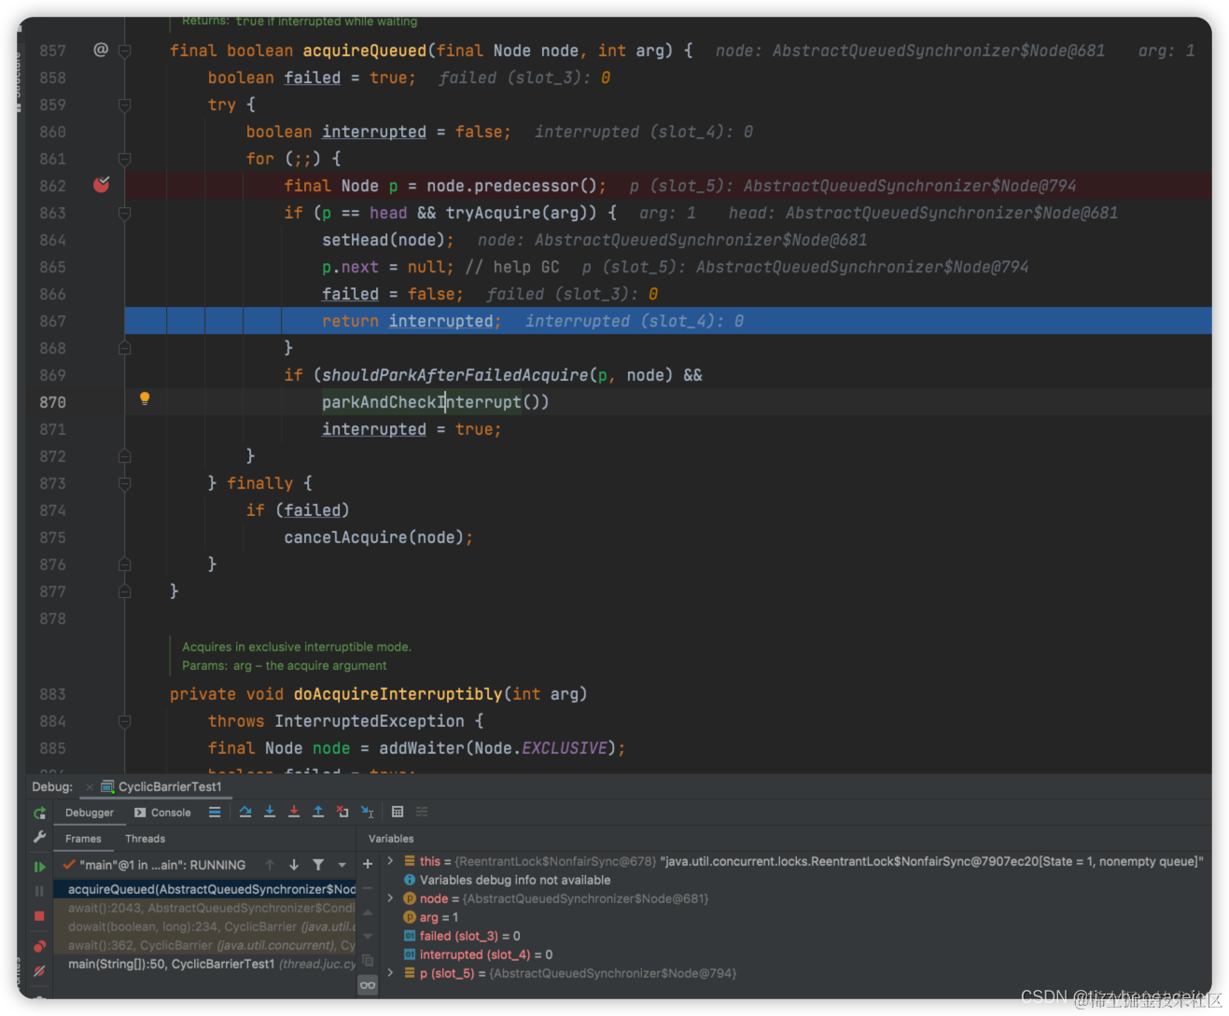The width and height of the screenshot is (1229, 1016).
Task: Toggle the breakpoint on line 862
Action: click(101, 185)
